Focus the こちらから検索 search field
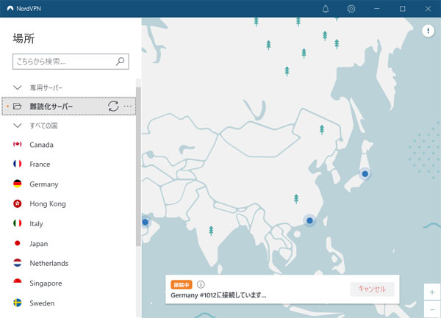This screenshot has height=318, width=441. pos(71,61)
